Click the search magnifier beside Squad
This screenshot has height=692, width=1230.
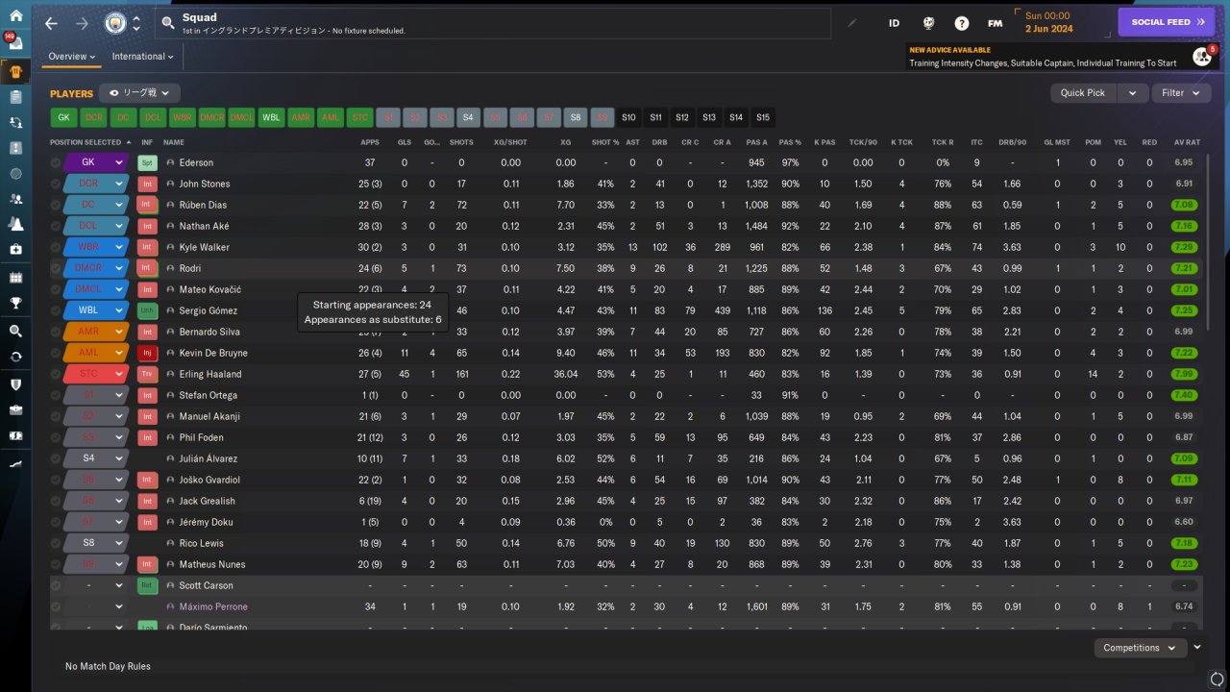168,23
